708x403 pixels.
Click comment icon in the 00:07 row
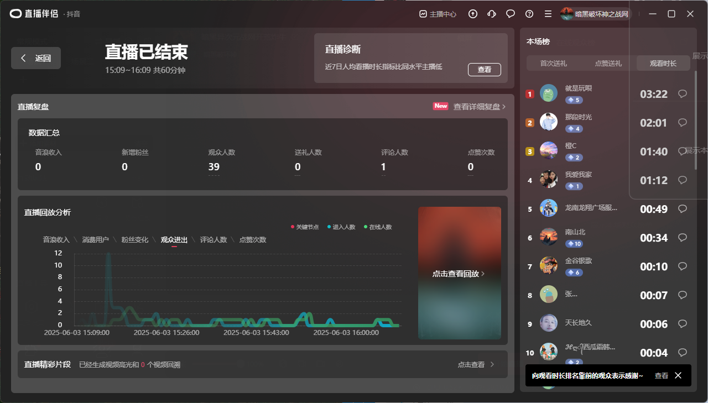coord(683,295)
